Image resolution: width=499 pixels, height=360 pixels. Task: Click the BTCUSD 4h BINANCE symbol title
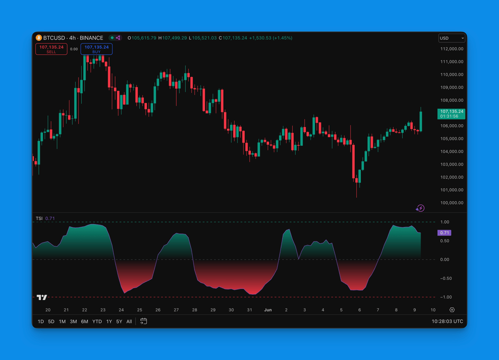pyautogui.click(x=73, y=38)
